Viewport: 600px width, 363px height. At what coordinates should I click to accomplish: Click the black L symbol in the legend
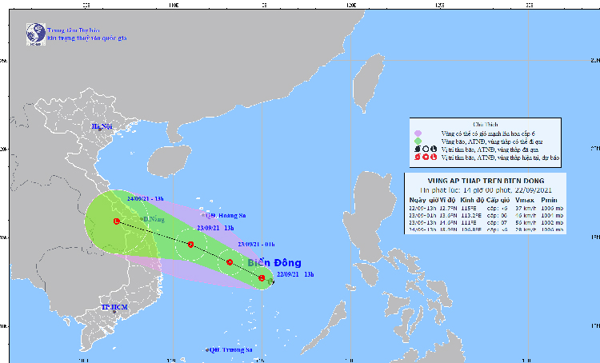(433, 150)
